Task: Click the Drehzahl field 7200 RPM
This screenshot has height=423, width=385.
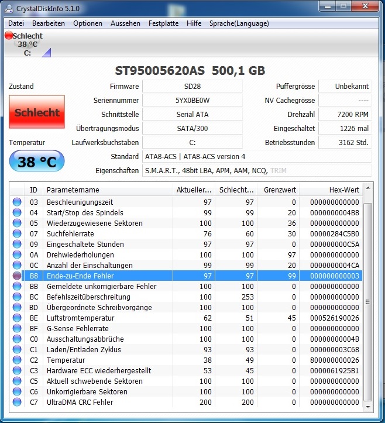Action: [x=345, y=115]
